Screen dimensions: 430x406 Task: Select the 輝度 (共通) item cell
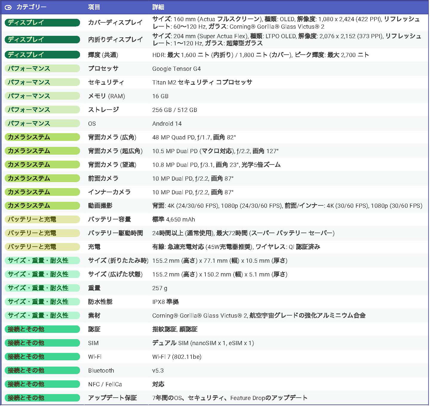pyautogui.click(x=103, y=55)
